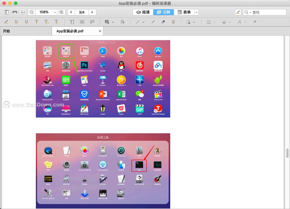290x209 pixels.
Task: Zoom out with the minus magnifier
Action: point(32,12)
